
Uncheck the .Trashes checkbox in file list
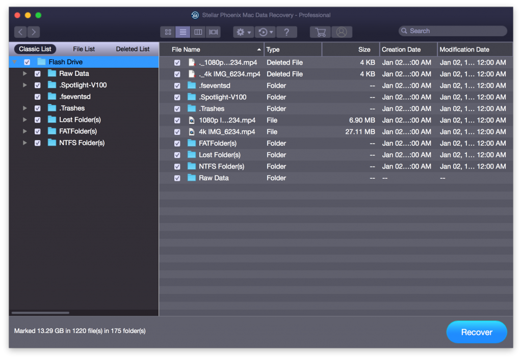177,108
